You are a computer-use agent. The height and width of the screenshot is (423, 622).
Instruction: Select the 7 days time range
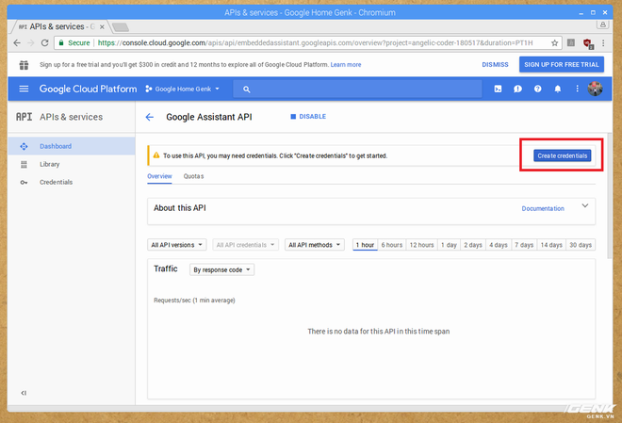(524, 245)
